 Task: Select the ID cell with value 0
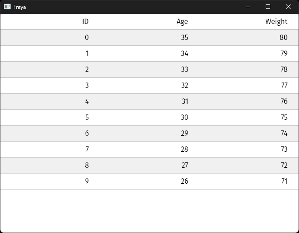[87, 37]
